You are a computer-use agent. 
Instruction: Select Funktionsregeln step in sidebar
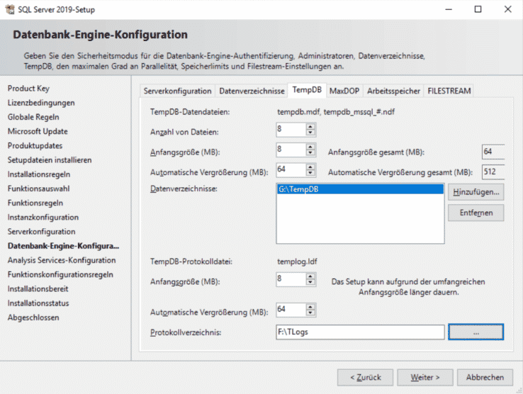[35, 203]
